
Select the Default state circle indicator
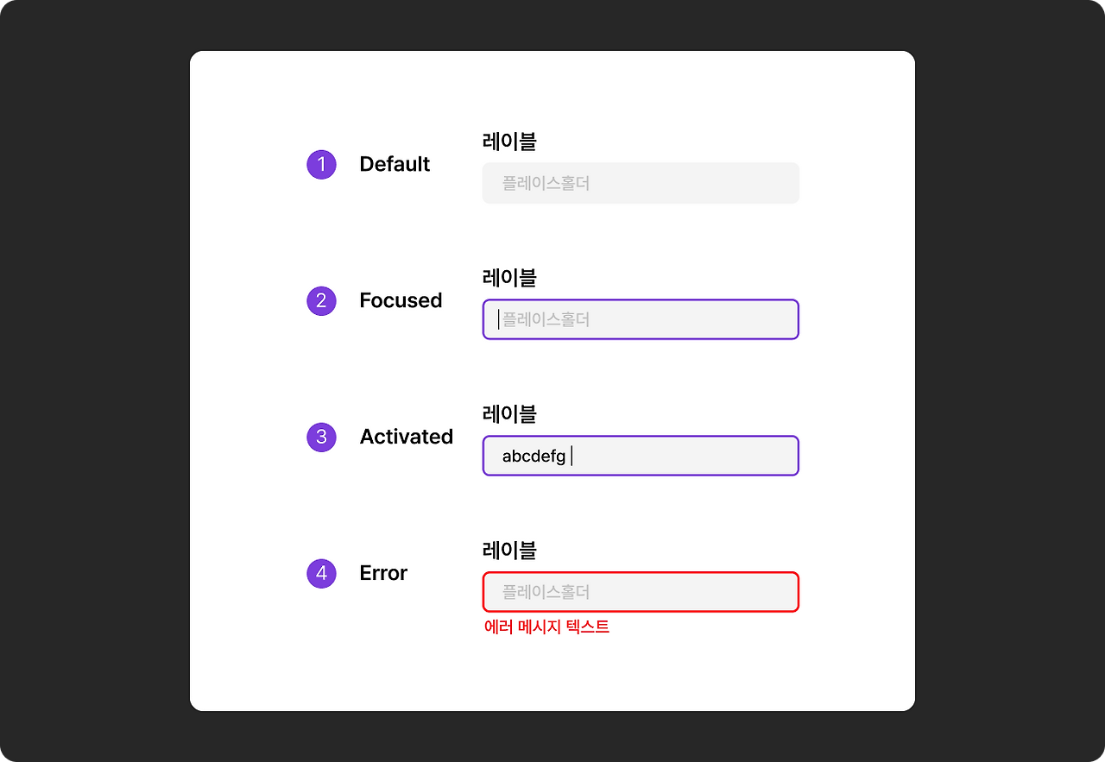coord(321,164)
